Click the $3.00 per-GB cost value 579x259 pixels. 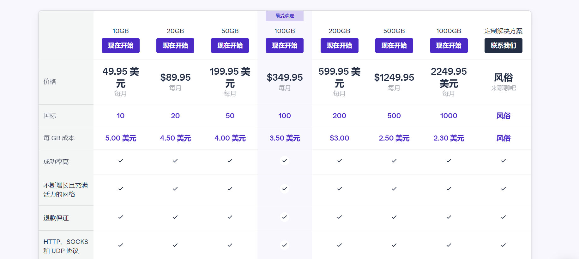click(x=339, y=138)
